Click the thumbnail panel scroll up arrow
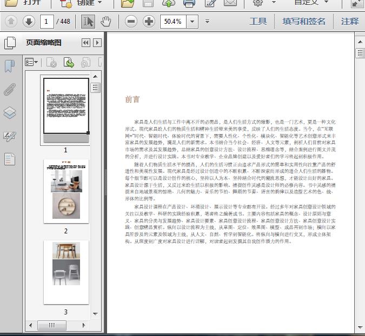Viewport: 365px width, 336px height. pos(95,76)
